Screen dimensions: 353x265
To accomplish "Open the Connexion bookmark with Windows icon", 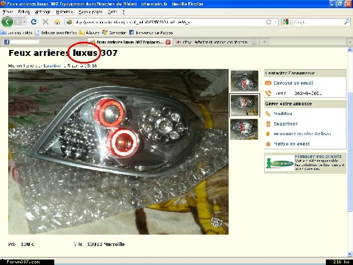I will (114, 33).
